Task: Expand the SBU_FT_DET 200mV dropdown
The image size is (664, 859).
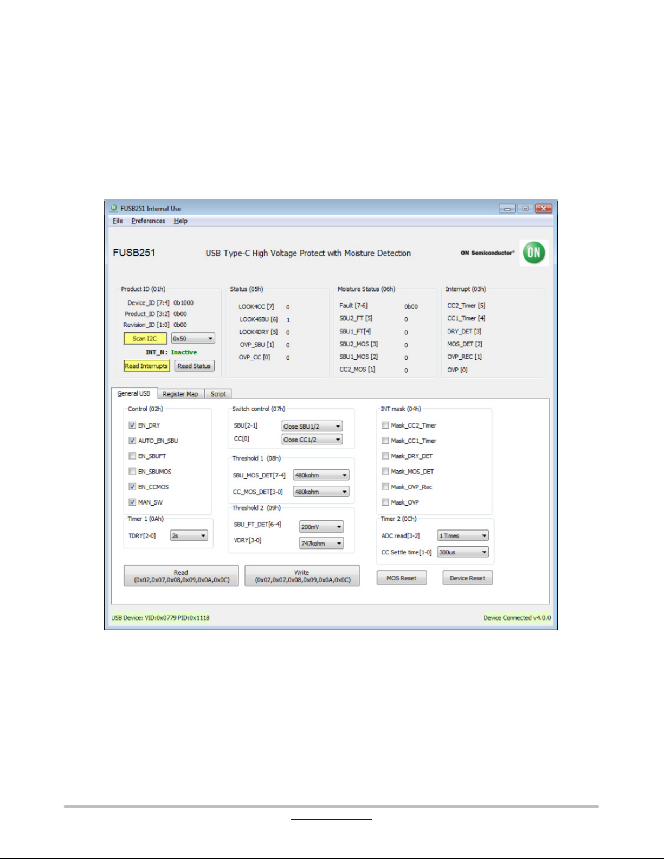Action: (x=321, y=527)
